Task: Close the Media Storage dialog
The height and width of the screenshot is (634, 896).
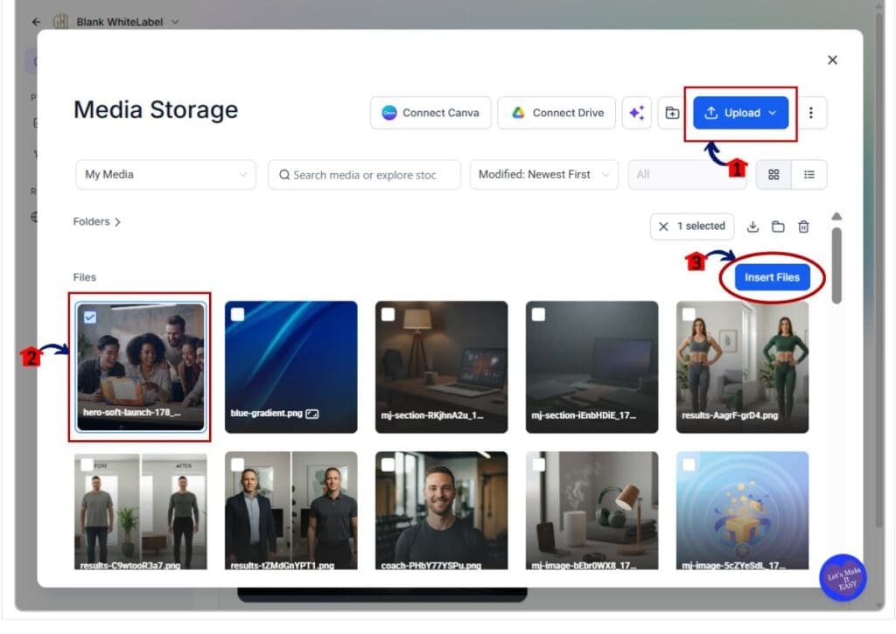Action: 833,60
